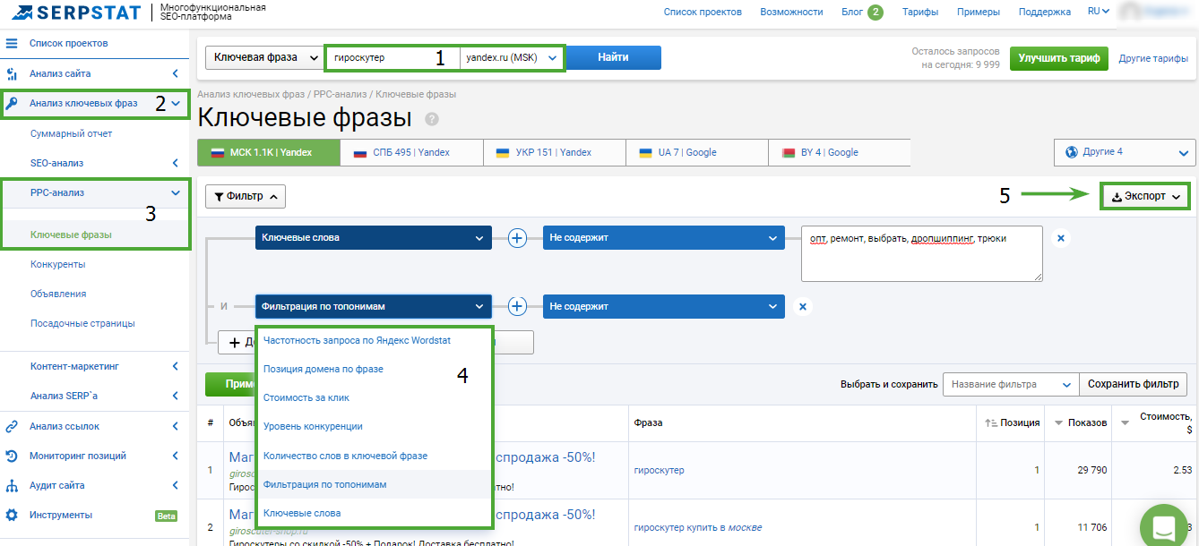Viewport: 1199px width, 546px height.
Task: Open the Экспорт dropdown
Action: click(1145, 197)
